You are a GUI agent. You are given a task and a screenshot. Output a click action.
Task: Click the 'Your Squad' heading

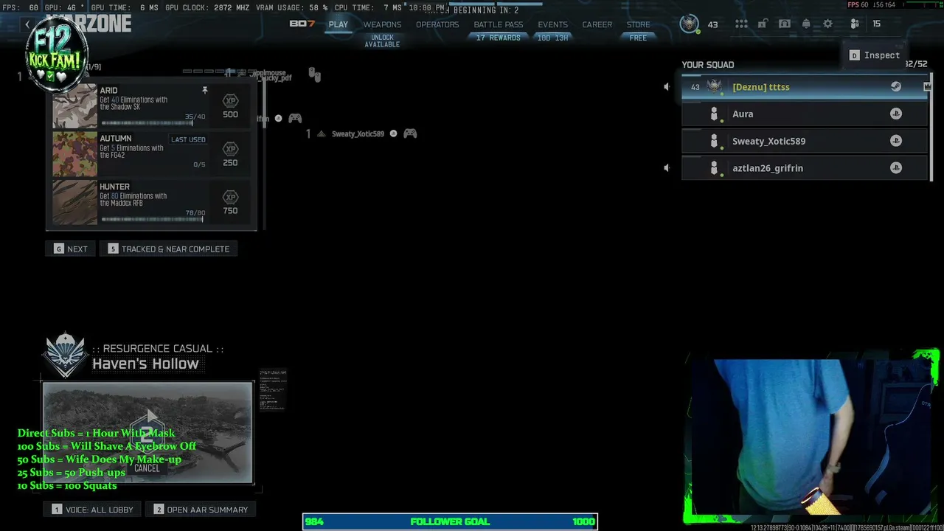(x=708, y=65)
